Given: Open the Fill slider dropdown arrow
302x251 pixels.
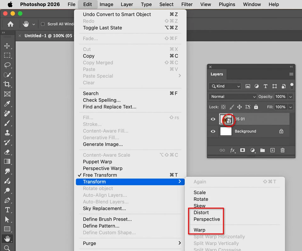Looking at the screenshot, I should [x=290, y=107].
